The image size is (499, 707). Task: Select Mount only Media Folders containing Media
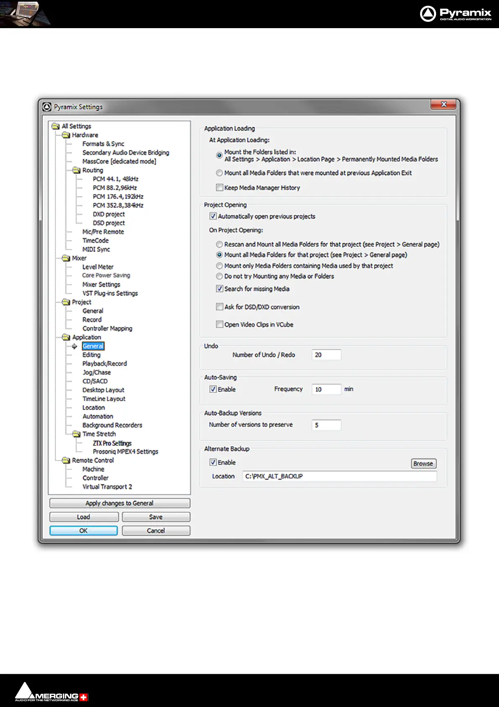point(219,266)
